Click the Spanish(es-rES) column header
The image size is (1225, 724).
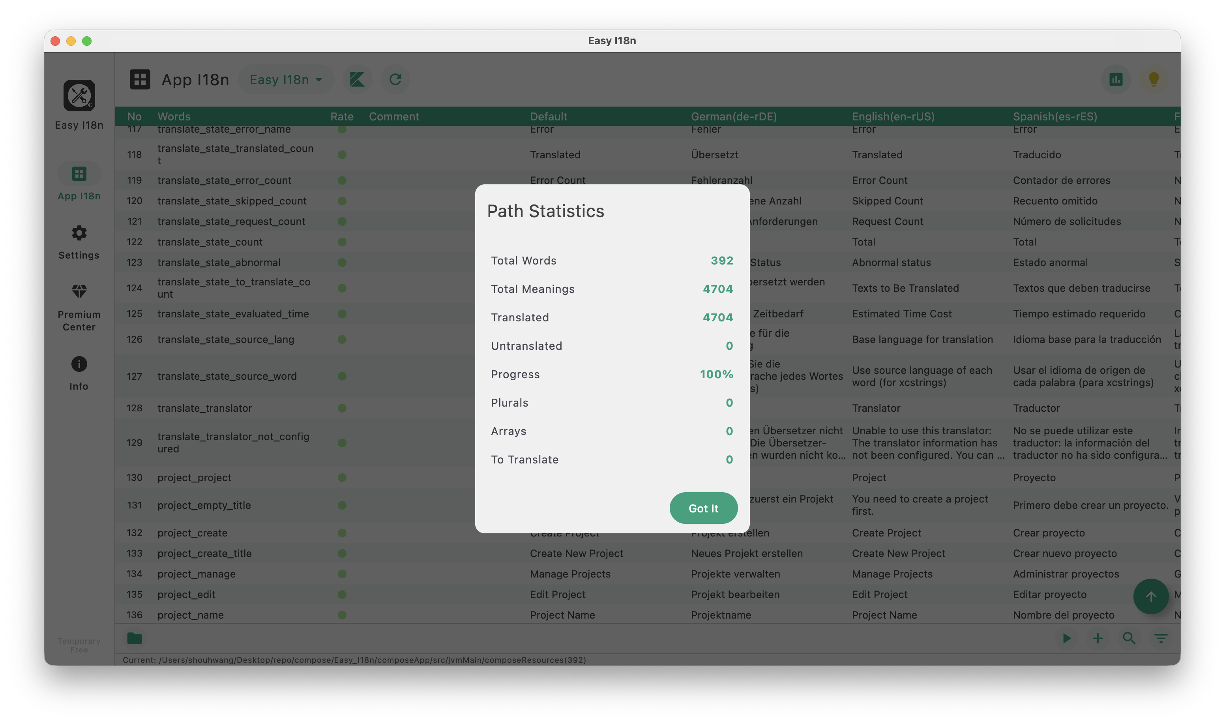[x=1055, y=116]
